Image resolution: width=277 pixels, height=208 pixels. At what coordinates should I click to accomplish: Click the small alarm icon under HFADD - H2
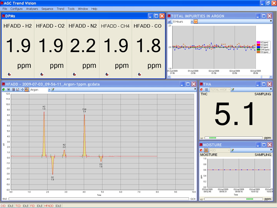[9, 74]
